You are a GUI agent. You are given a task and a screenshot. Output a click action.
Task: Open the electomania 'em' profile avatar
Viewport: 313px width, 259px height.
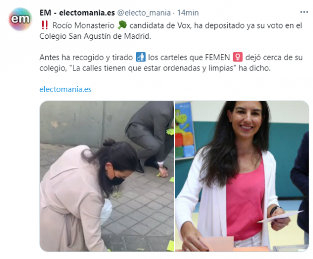[x=20, y=19]
